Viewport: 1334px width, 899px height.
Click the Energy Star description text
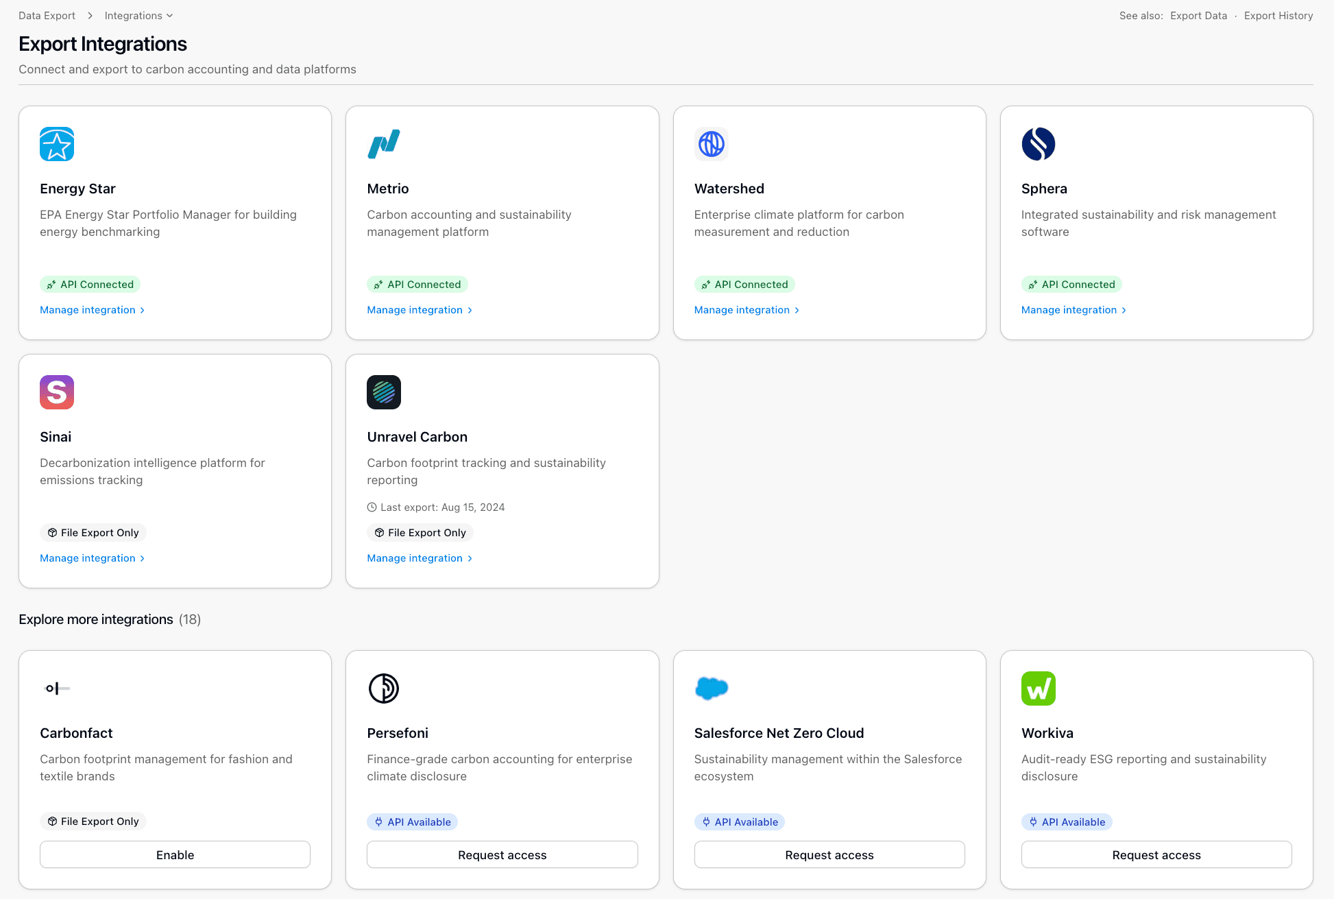[168, 224]
